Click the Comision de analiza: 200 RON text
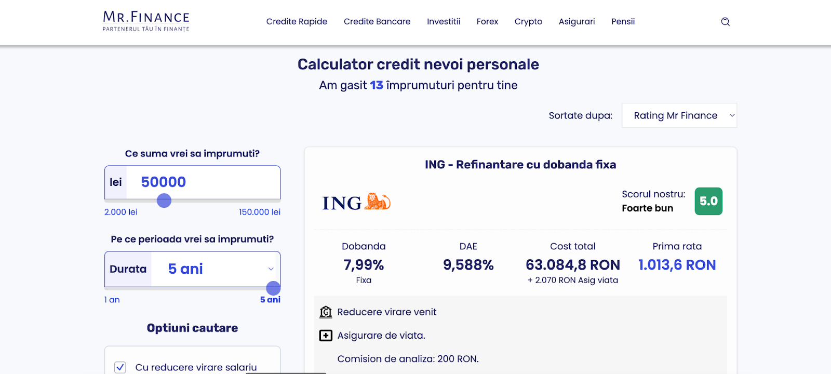Image resolution: width=831 pixels, height=374 pixels. [x=408, y=359]
